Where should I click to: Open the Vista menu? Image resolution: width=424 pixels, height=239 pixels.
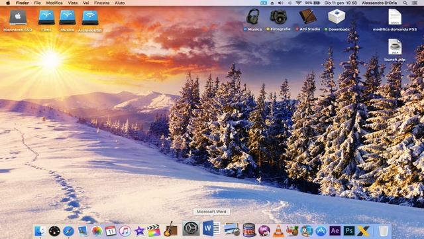(73, 3)
